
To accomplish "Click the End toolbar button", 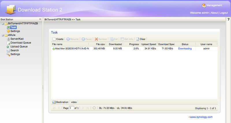I will point(114,39).
